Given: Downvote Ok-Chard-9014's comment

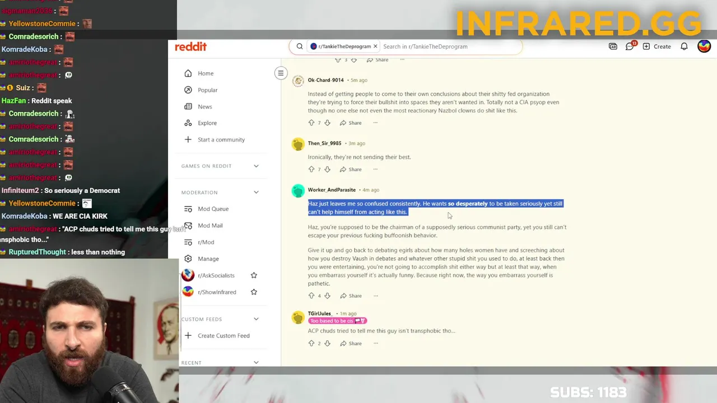Looking at the screenshot, I should [x=327, y=123].
